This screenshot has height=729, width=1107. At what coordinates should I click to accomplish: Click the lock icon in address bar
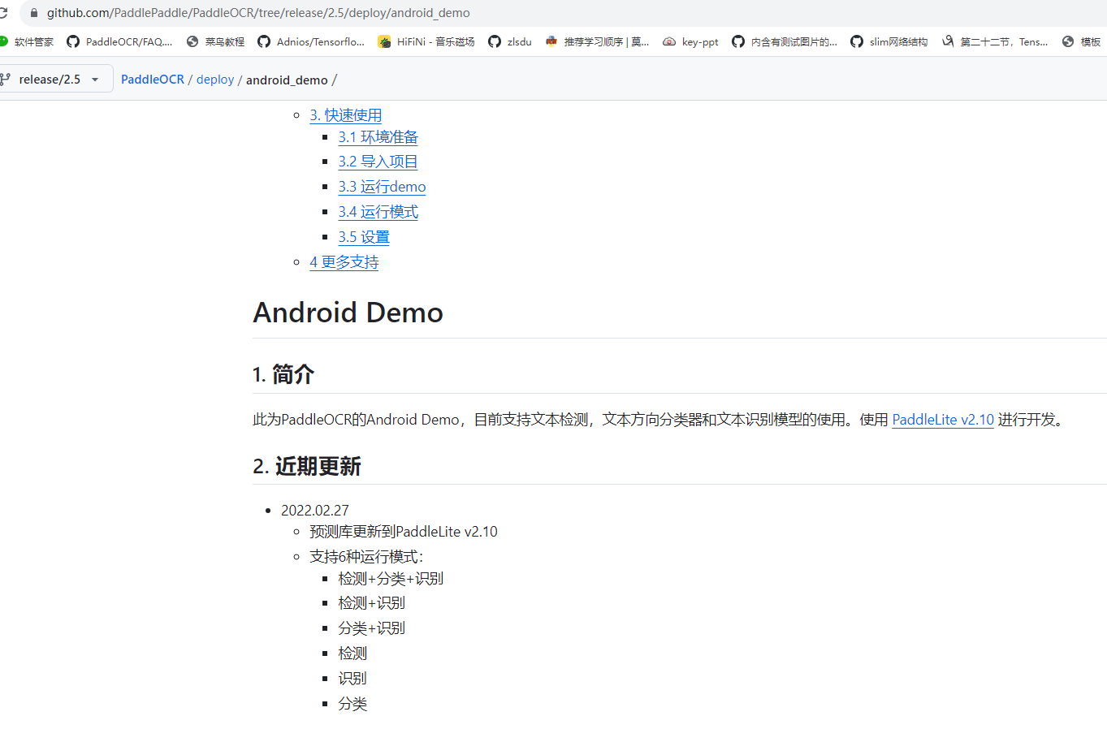[x=33, y=13]
